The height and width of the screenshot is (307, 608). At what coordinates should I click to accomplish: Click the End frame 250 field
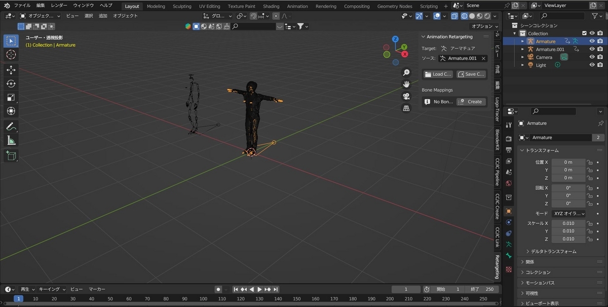[x=483, y=289]
